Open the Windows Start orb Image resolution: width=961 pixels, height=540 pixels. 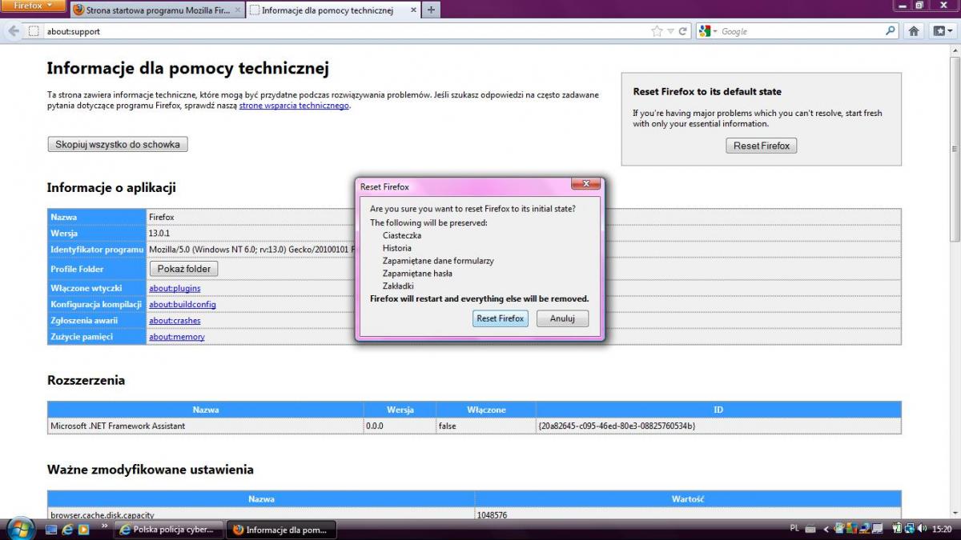19,529
